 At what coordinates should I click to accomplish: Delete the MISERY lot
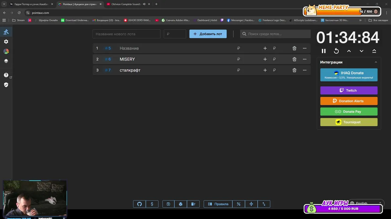[294, 59]
